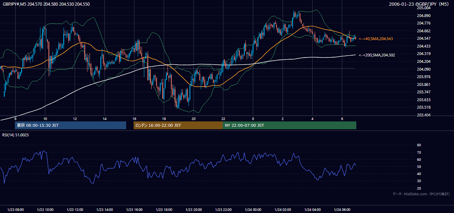
Task: Click the bottom time label 1/23 22:00
Action: [x=223, y=210]
